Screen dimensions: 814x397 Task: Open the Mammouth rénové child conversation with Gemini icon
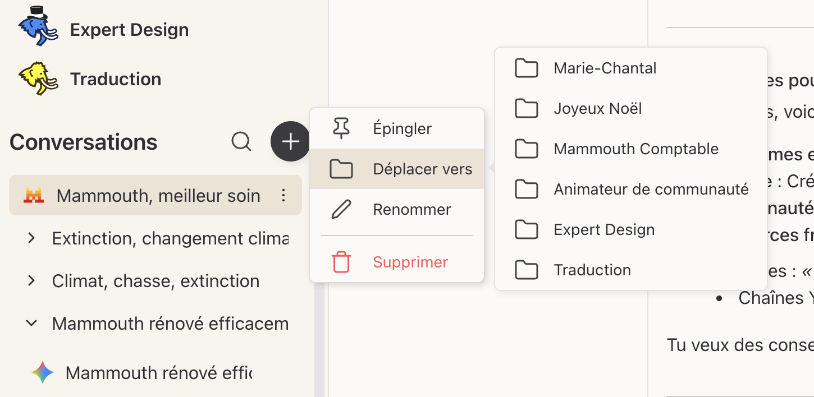pos(157,373)
